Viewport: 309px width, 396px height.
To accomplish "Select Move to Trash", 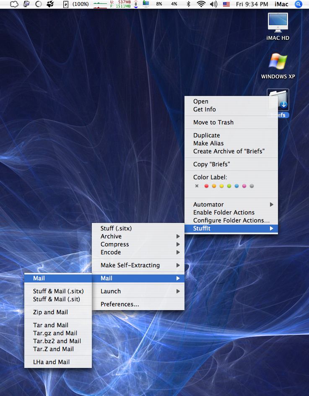I will tap(231, 122).
